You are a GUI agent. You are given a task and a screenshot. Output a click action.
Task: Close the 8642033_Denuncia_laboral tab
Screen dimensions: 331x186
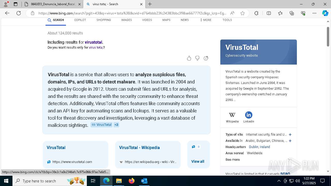(x=79, y=4)
